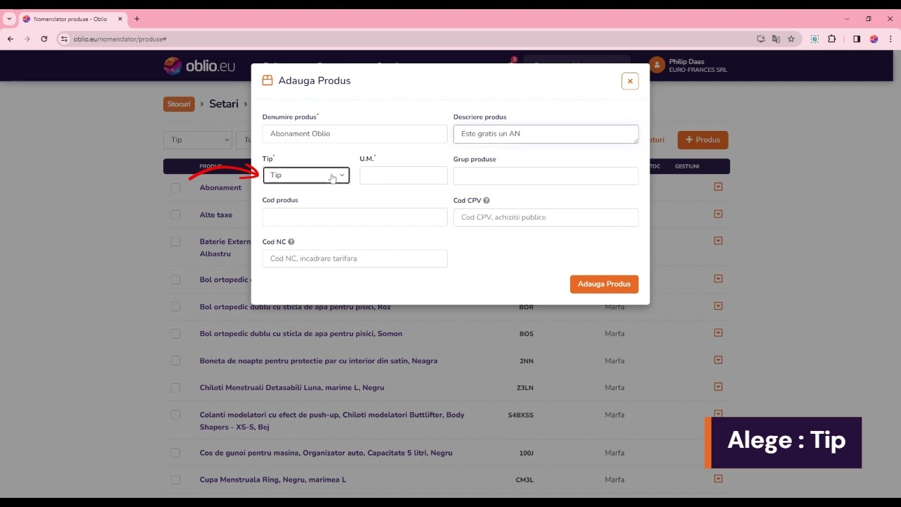The height and width of the screenshot is (507, 901).
Task: Close the Adauga Produs dialog
Action: click(x=630, y=81)
